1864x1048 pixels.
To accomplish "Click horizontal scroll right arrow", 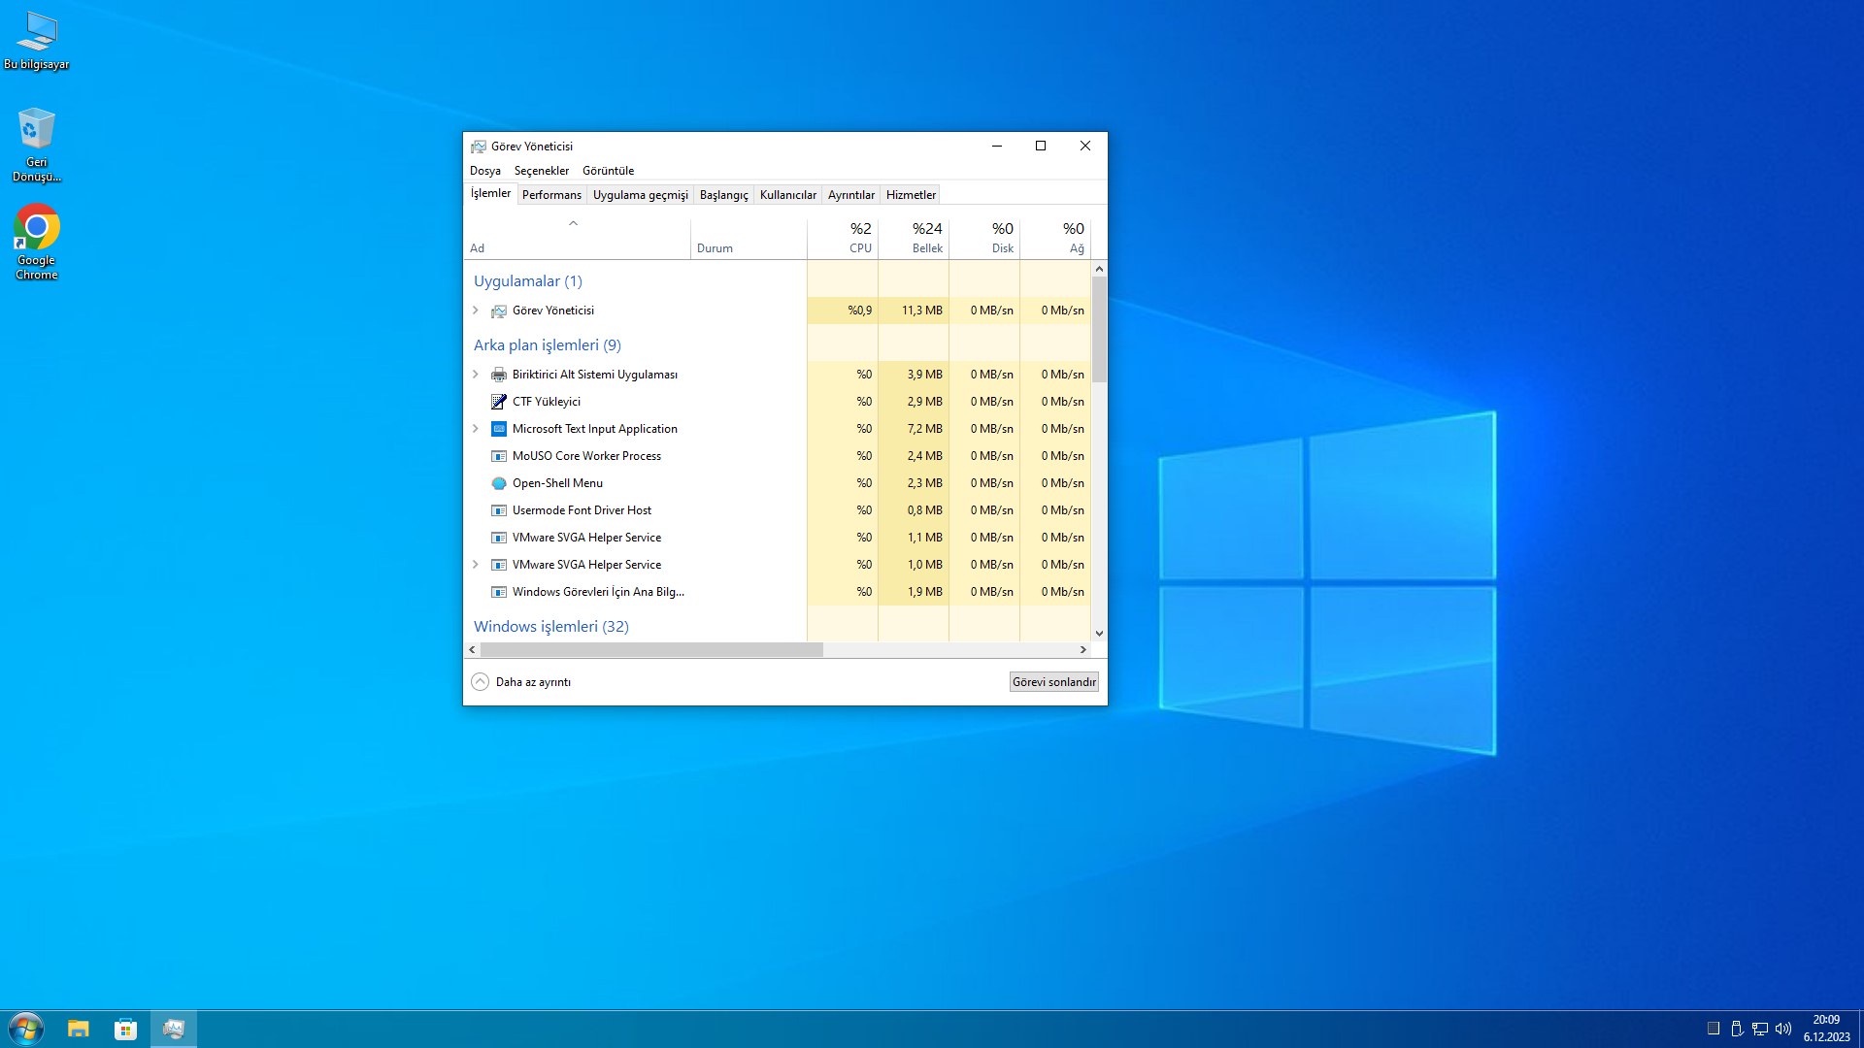I will click(x=1083, y=650).
